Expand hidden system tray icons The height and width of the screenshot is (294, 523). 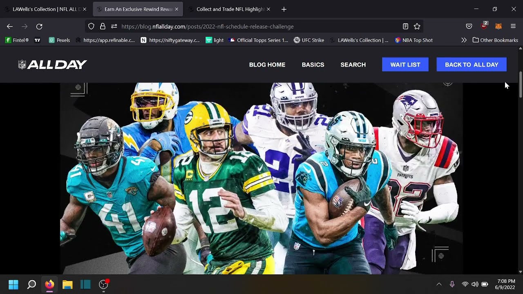click(439, 284)
